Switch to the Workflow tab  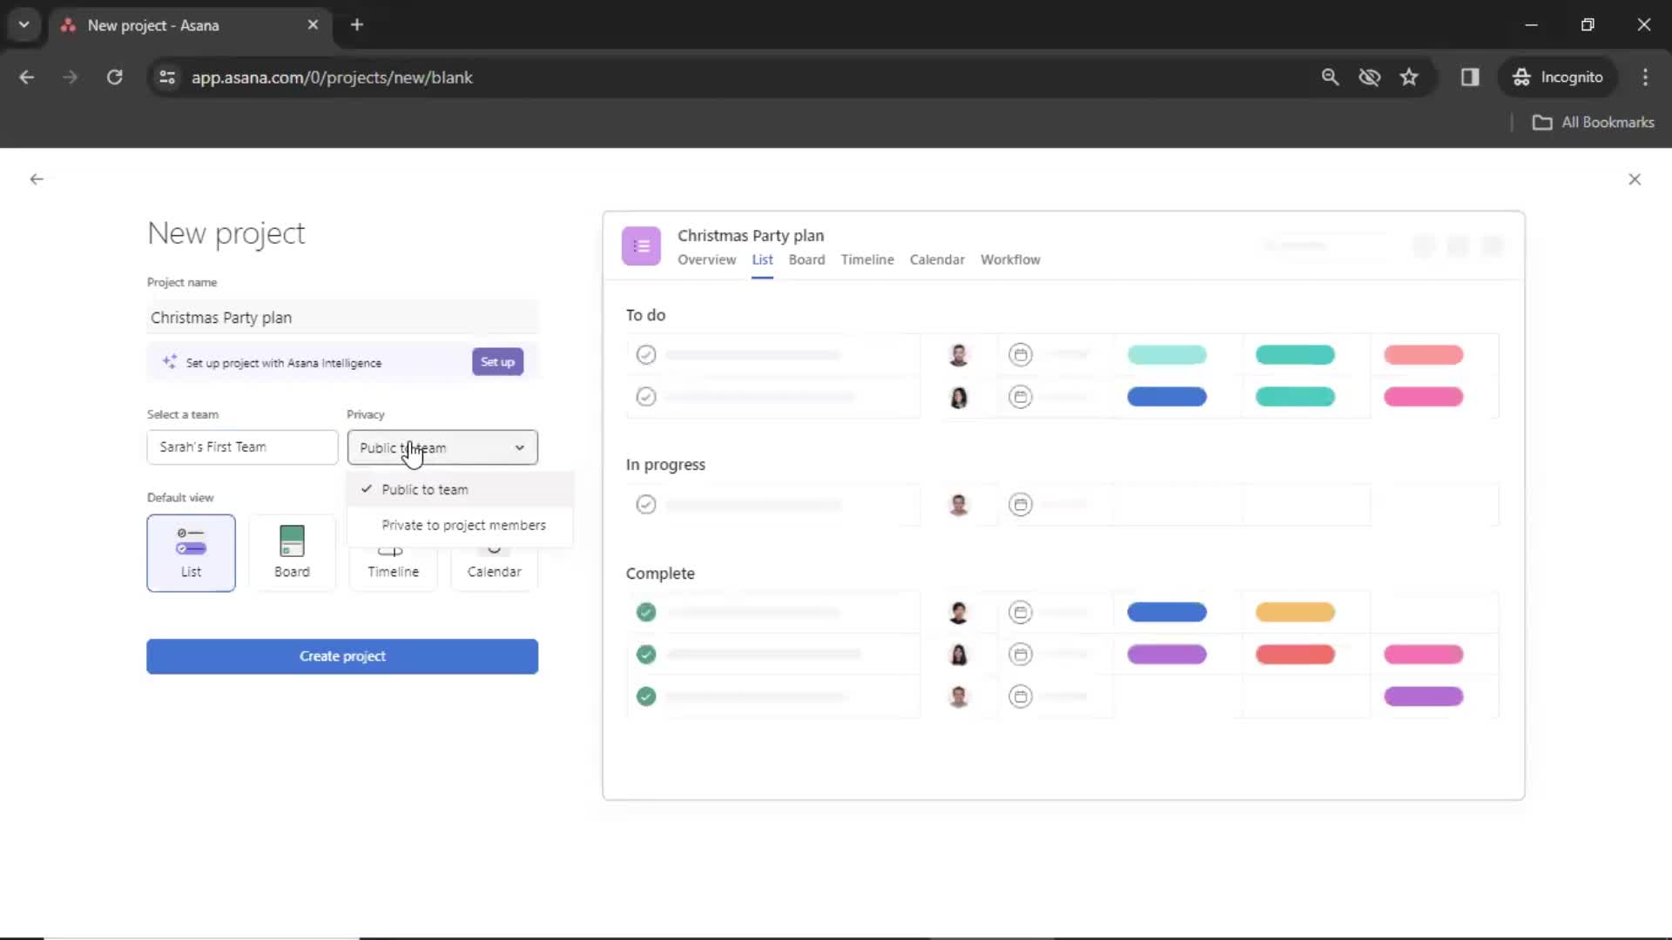pyautogui.click(x=1009, y=259)
